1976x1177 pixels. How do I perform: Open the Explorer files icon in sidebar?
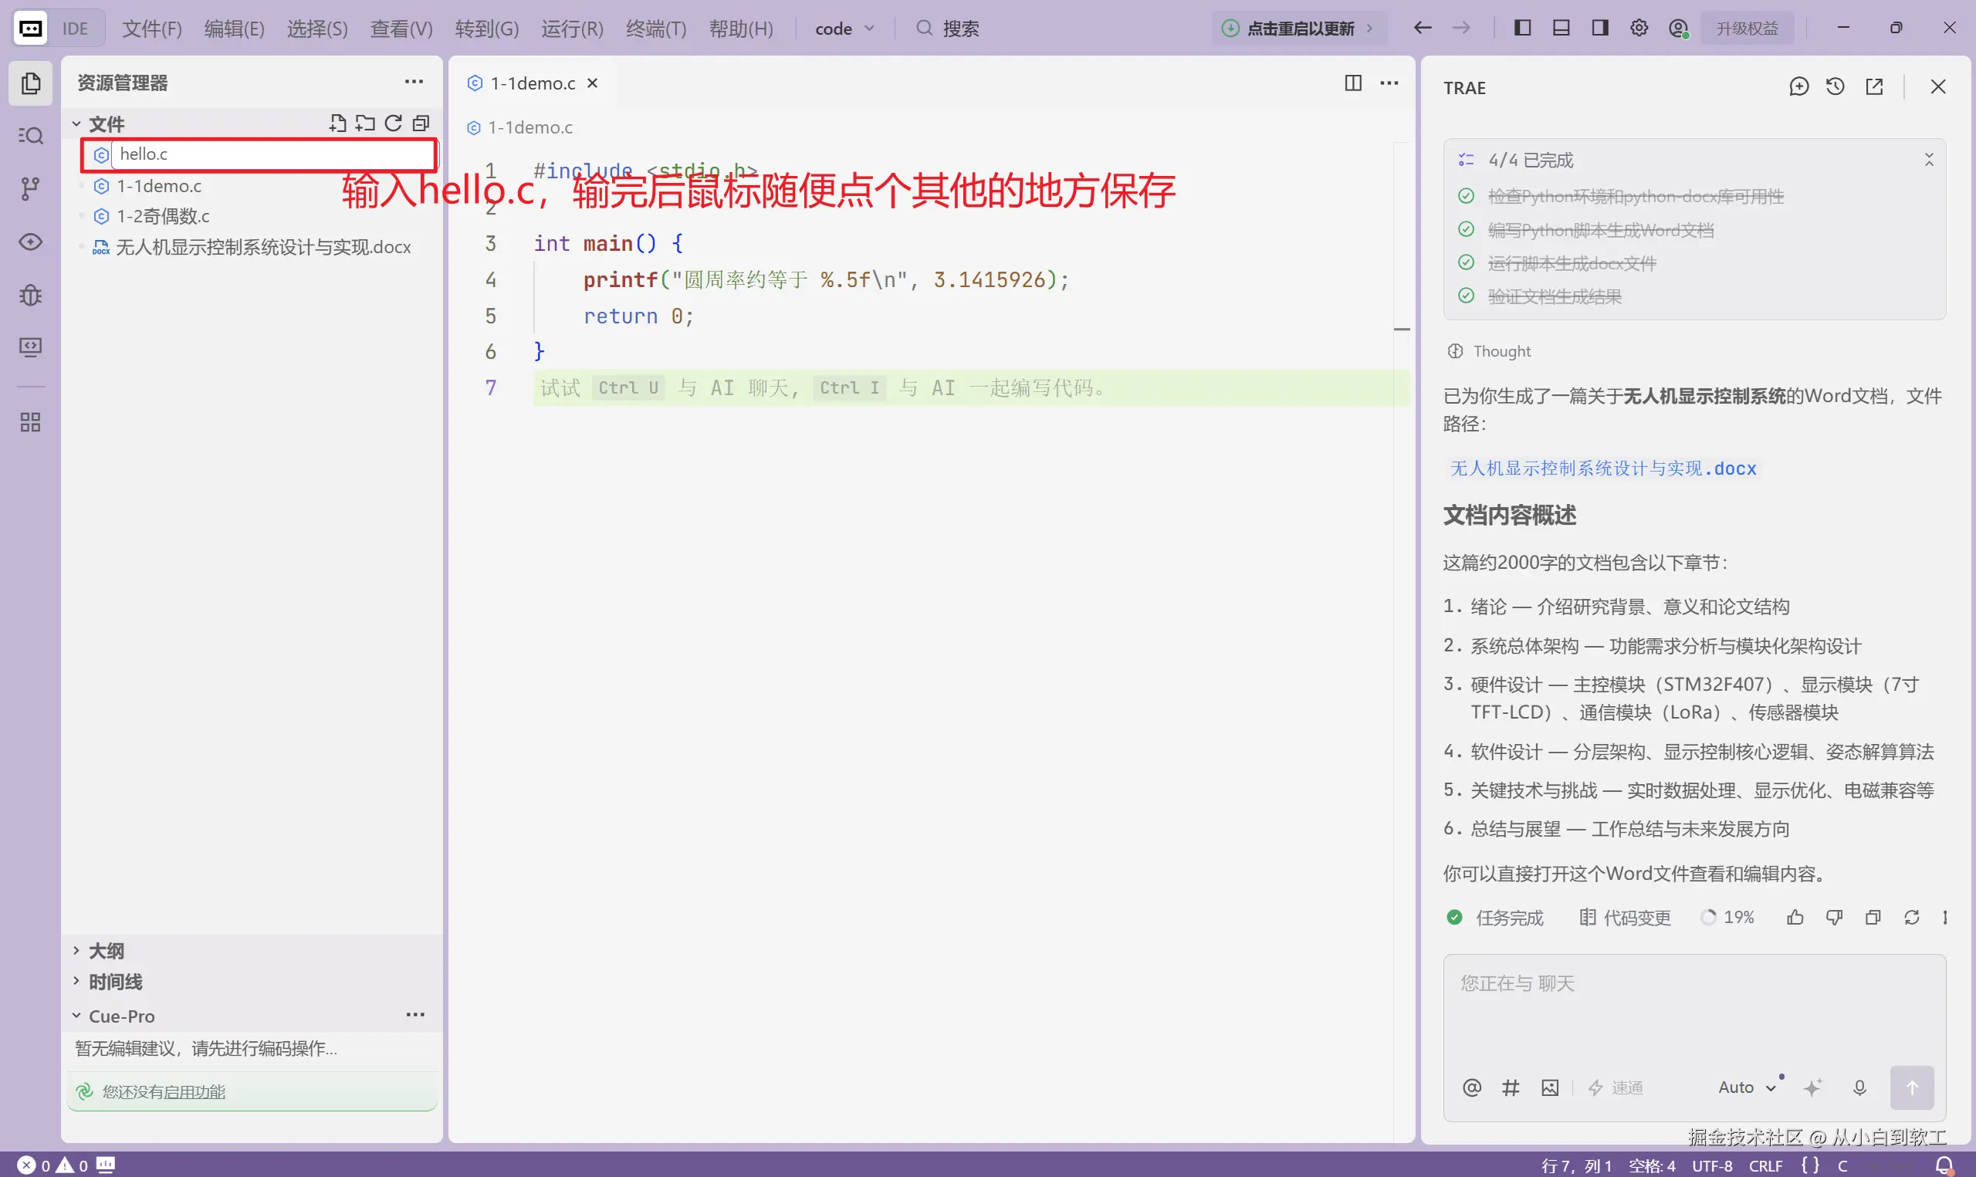[x=30, y=83]
